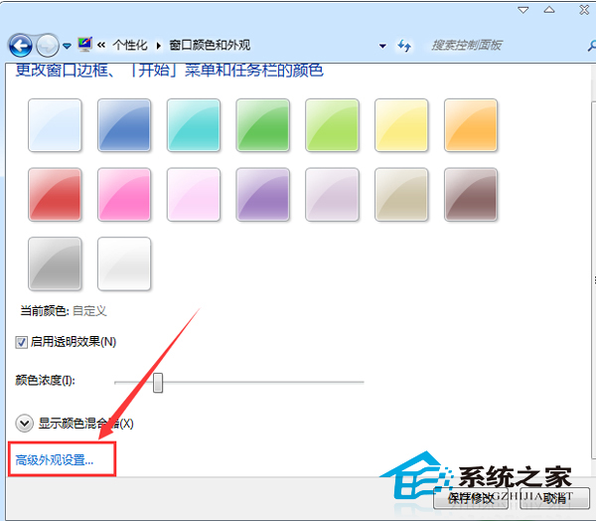The image size is (596, 521).
Task: Expand the arrow after 个性化 breadcrumb
Action: point(158,46)
